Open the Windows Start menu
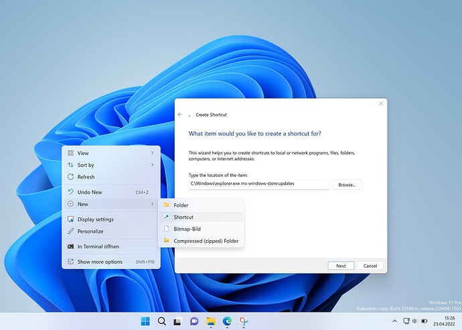The height and width of the screenshot is (330, 462). [x=145, y=321]
